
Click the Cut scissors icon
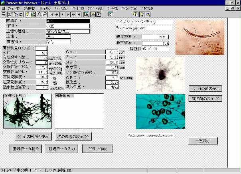[x=10, y=14]
